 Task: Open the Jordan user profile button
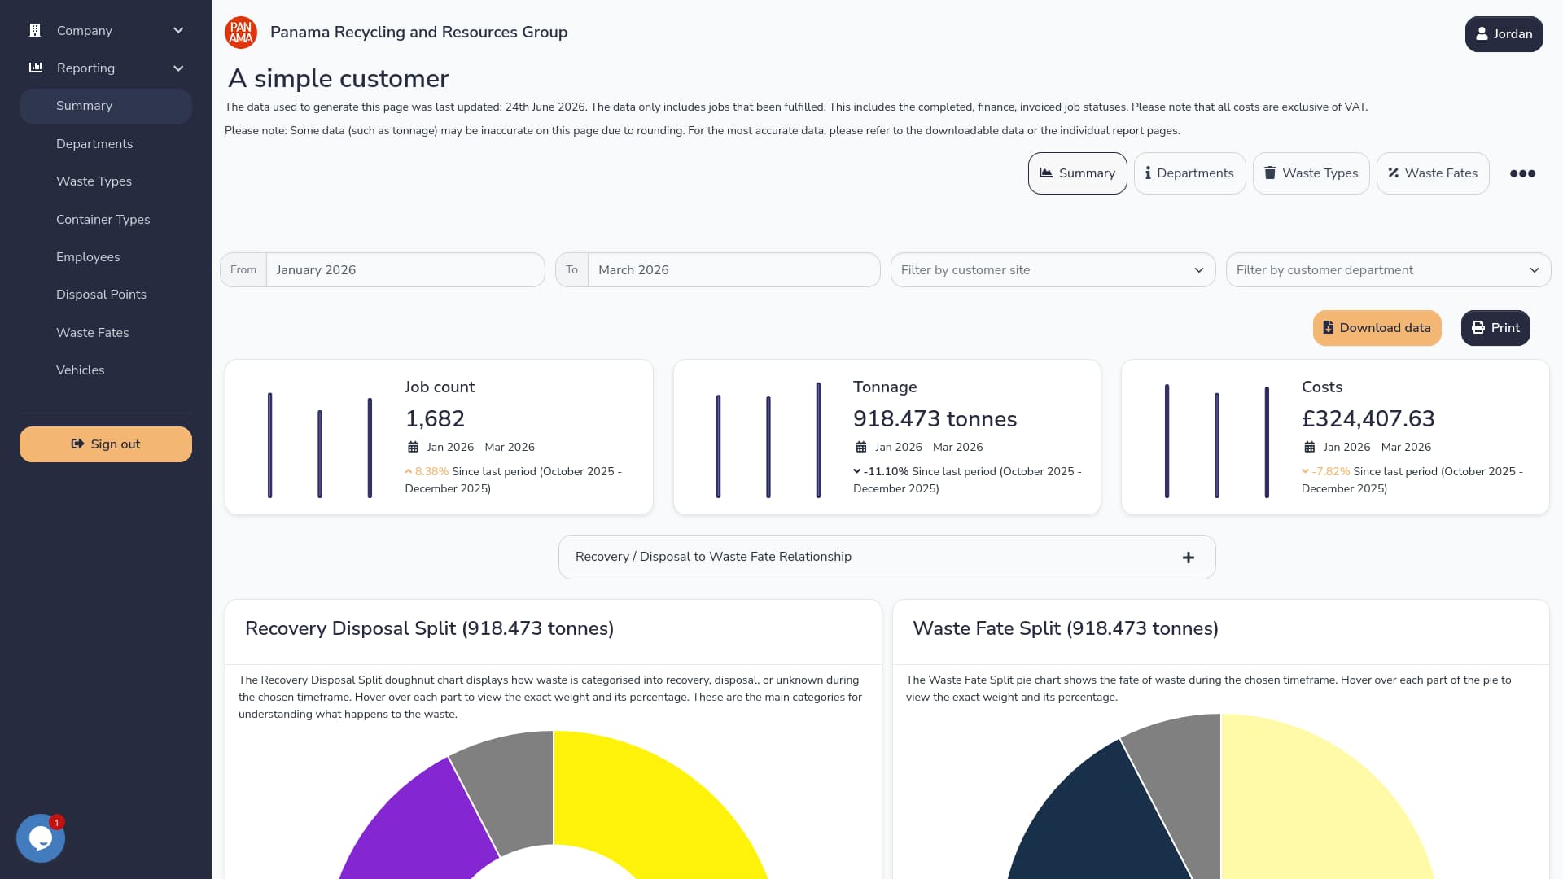[x=1504, y=34]
